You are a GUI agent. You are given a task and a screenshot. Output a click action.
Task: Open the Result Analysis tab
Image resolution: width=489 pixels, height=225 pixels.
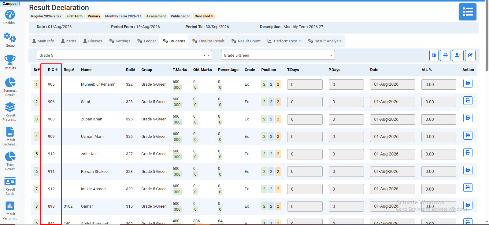click(325, 41)
